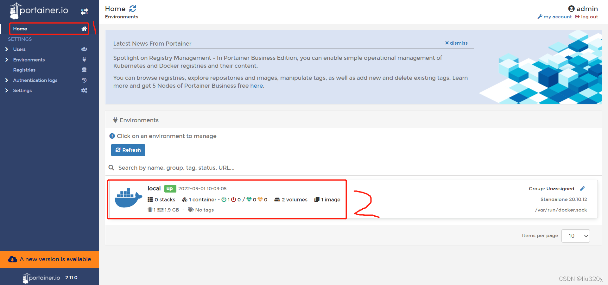Follow the 'here' link in the news text
The width and height of the screenshot is (608, 285).
pos(256,86)
